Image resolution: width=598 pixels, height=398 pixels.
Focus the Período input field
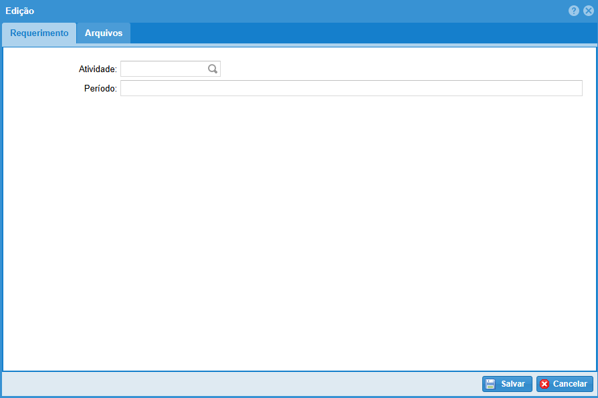click(351, 88)
